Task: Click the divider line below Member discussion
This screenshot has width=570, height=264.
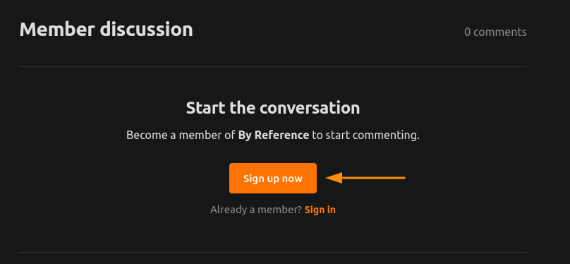Action: (272, 66)
